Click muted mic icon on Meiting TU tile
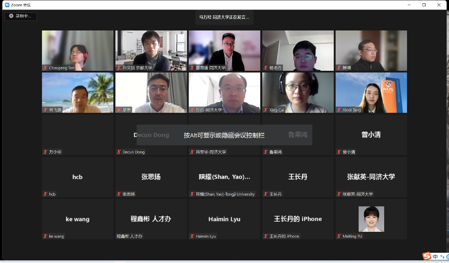 [x=339, y=236]
